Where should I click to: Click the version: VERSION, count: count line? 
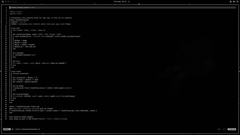pos(45,96)
